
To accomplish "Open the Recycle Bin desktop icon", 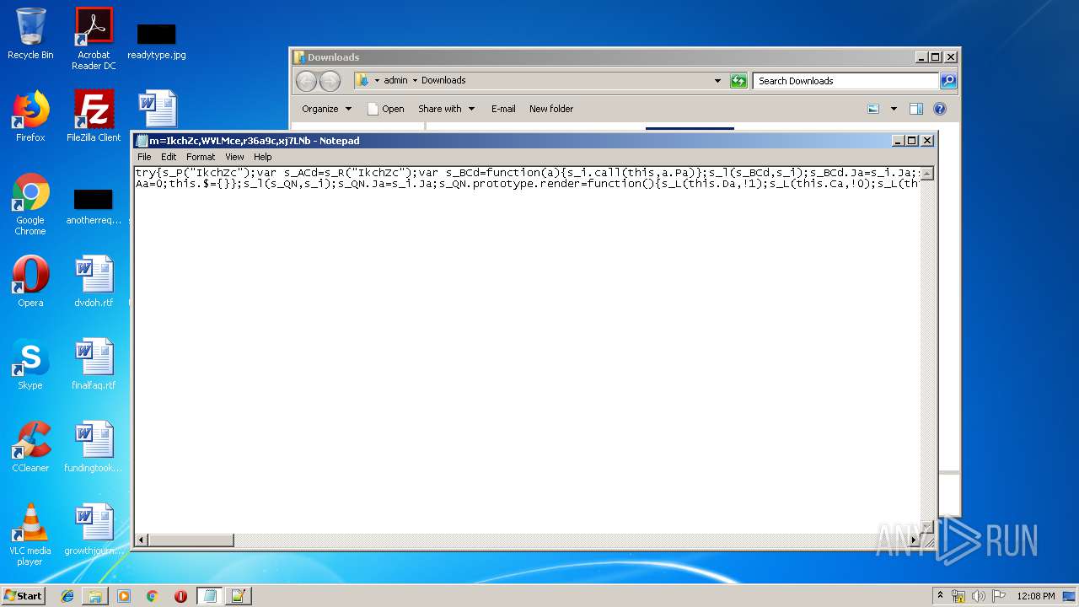I will [30, 34].
